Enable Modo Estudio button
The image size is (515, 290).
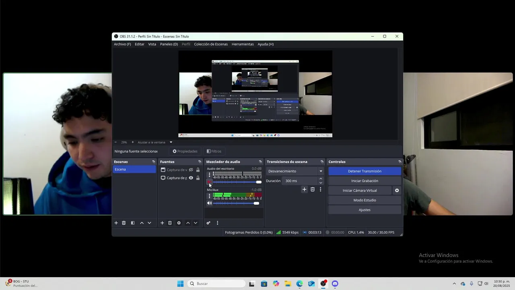click(x=365, y=200)
